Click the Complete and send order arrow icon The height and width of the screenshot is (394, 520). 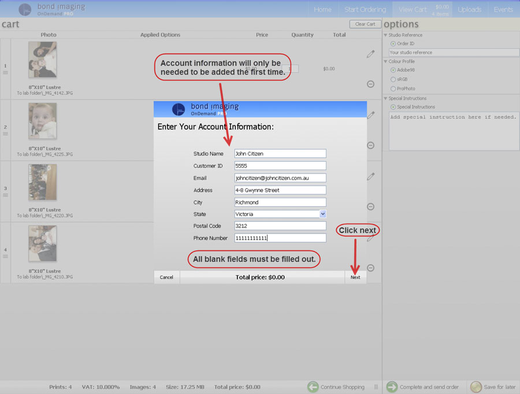tap(391, 386)
